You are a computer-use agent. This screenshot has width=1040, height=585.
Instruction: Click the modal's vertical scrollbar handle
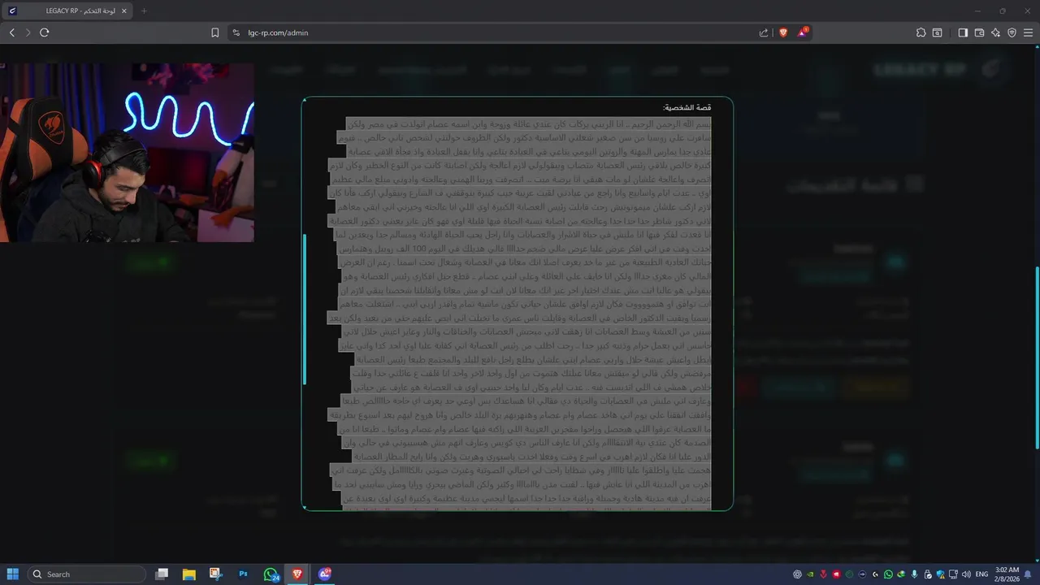click(305, 309)
